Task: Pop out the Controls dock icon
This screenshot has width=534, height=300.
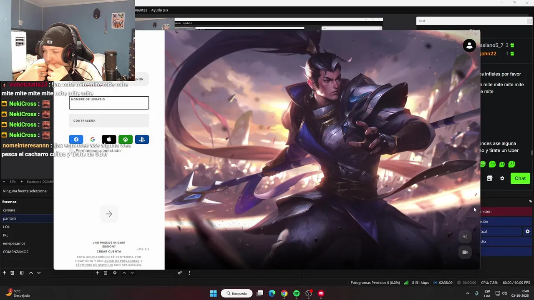Action: tap(531, 202)
